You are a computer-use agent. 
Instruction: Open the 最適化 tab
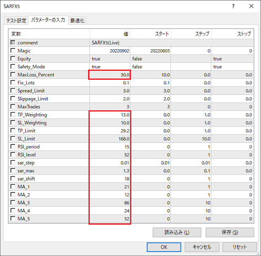(77, 21)
